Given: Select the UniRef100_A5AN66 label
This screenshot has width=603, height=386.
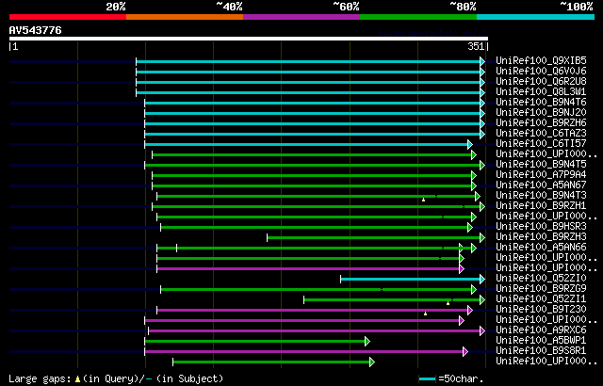Looking at the screenshot, I should (541, 248).
